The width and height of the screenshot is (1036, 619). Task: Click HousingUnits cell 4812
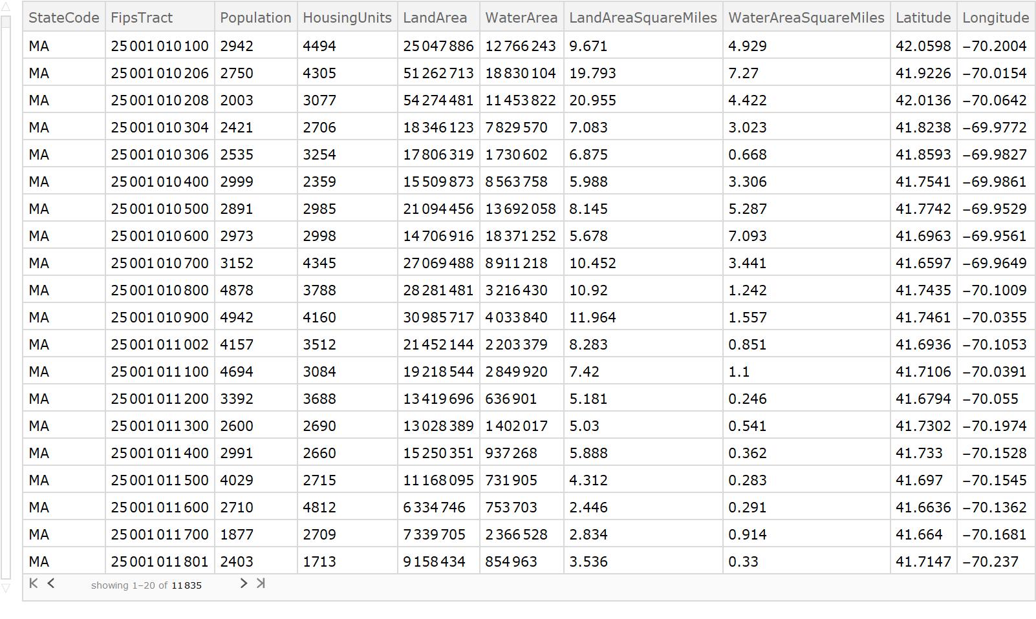(347, 507)
